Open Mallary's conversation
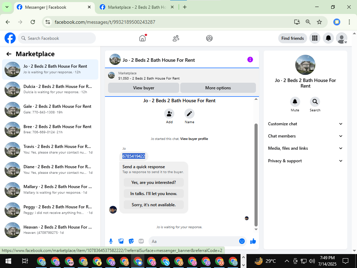357x268 pixels. coord(50,189)
